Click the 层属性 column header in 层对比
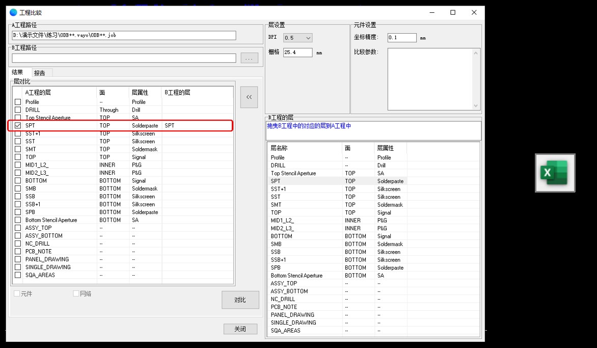 [140, 92]
